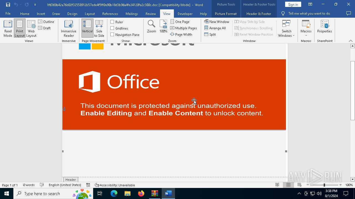Open the Developer tab
The image size is (355, 199).
click(x=185, y=14)
